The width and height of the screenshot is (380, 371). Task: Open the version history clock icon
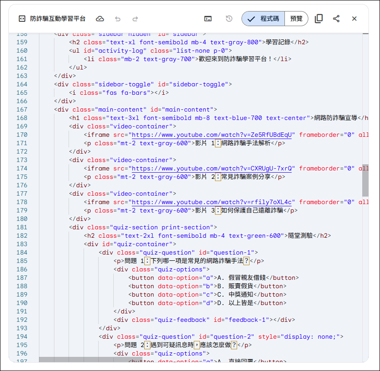tap(229, 19)
